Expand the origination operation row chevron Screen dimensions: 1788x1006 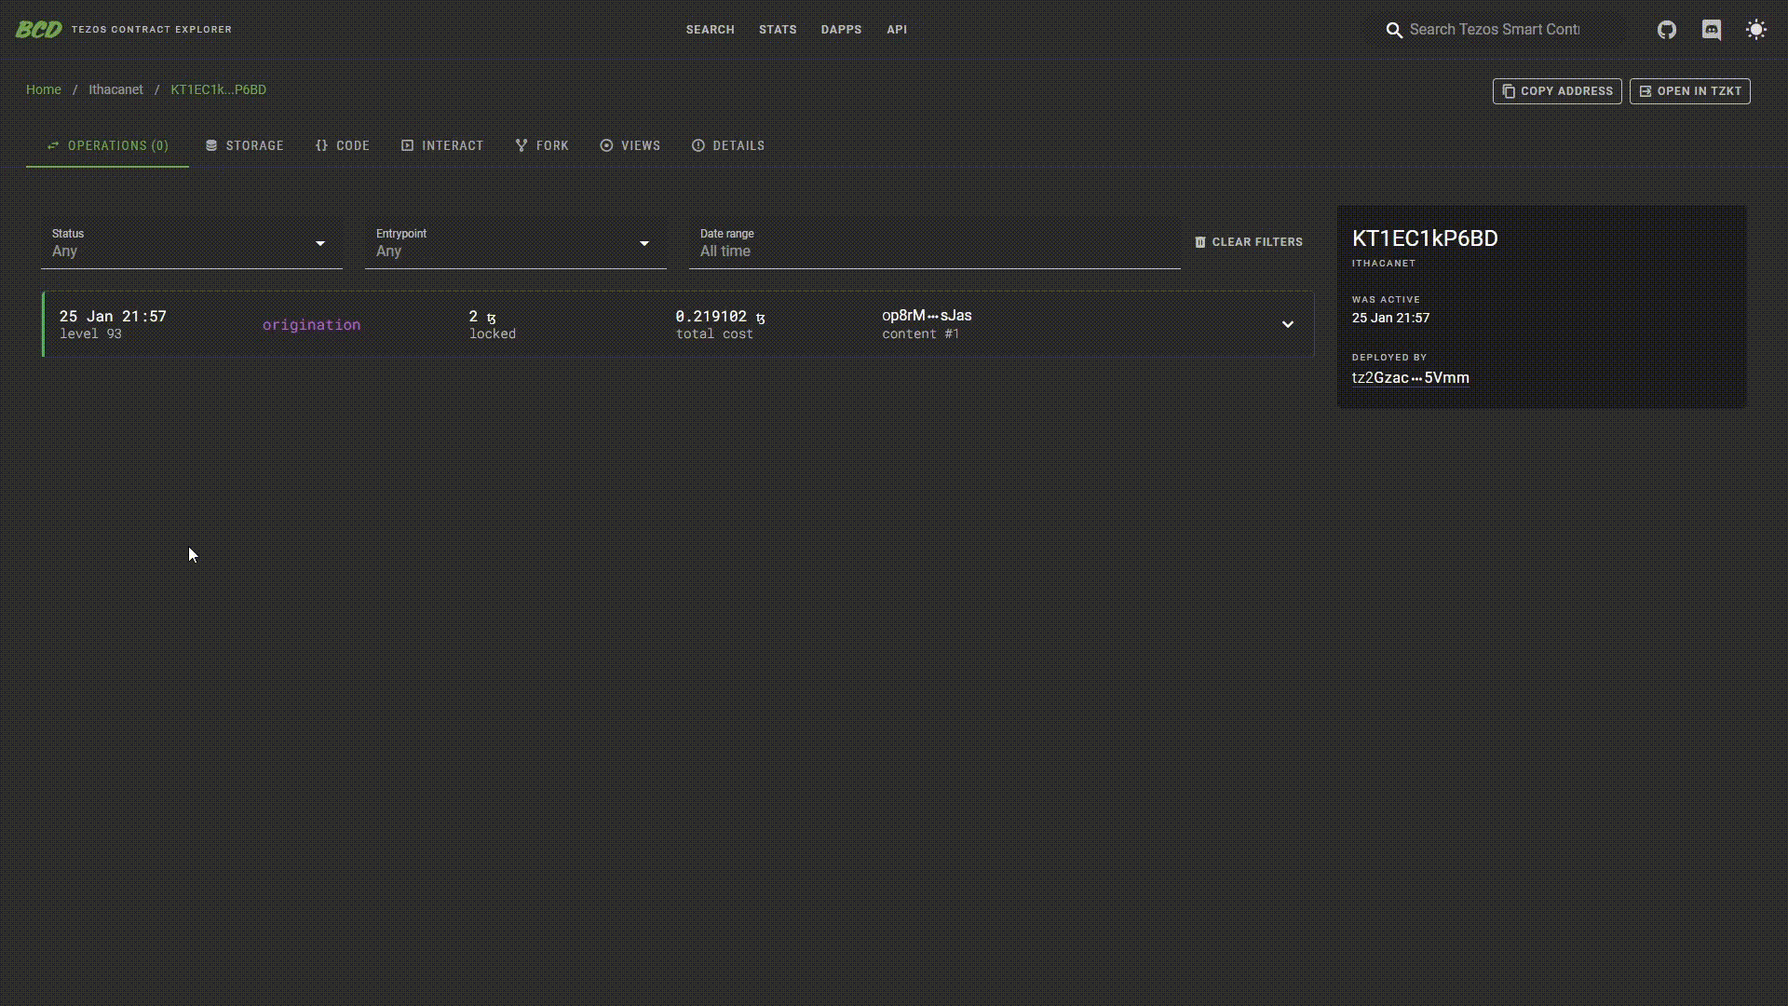point(1288,324)
